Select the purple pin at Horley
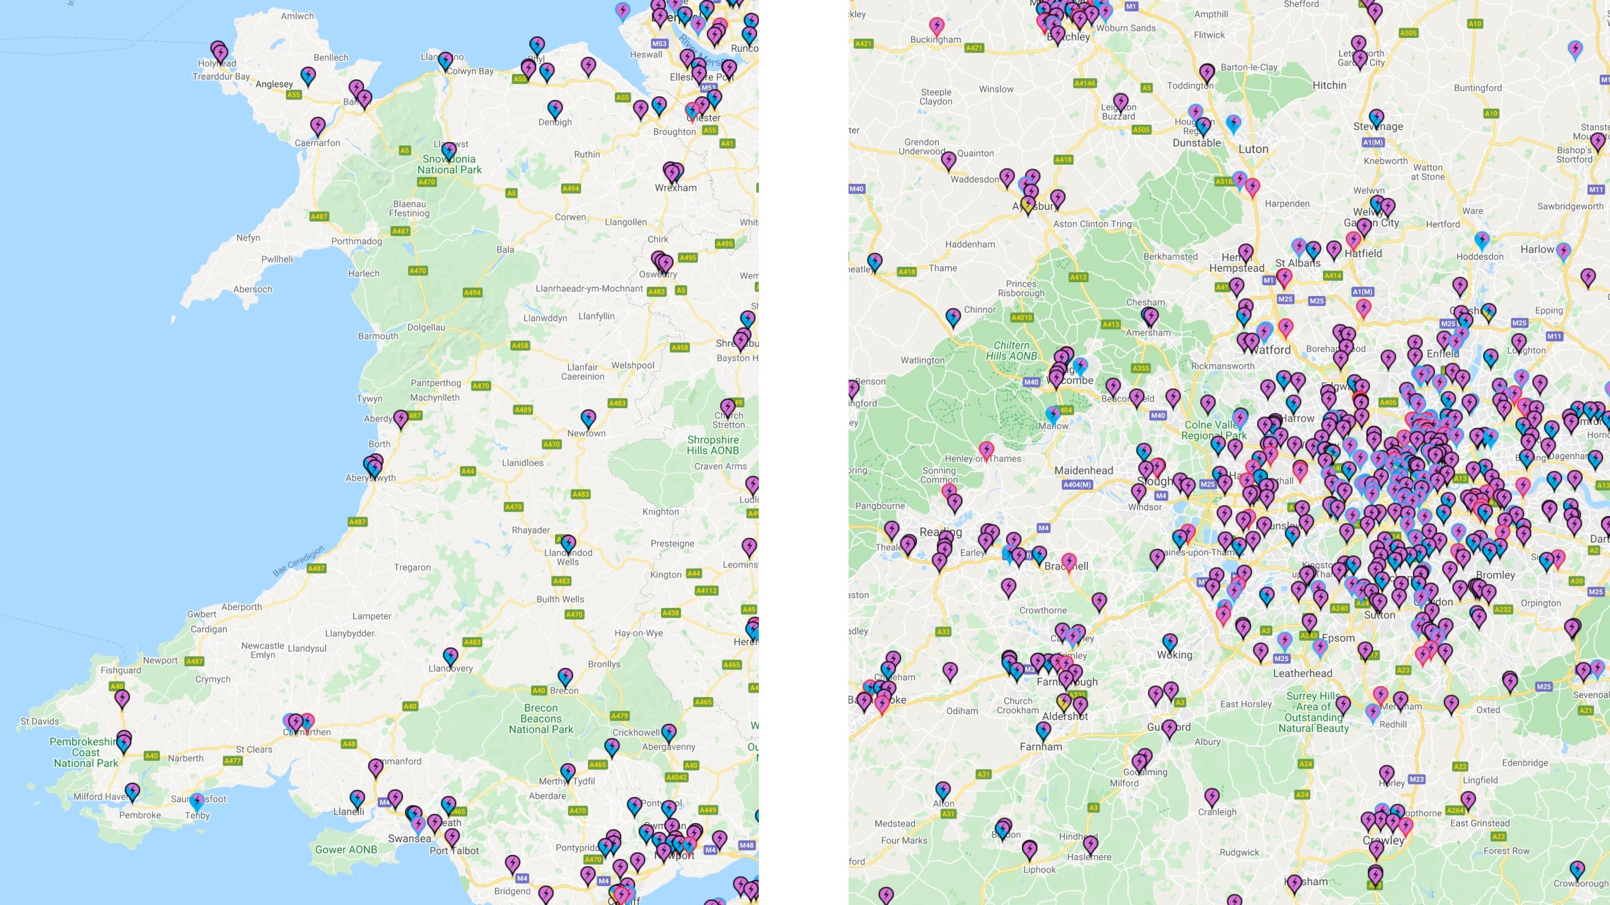Screen dimensions: 1610x905 (x=1386, y=774)
